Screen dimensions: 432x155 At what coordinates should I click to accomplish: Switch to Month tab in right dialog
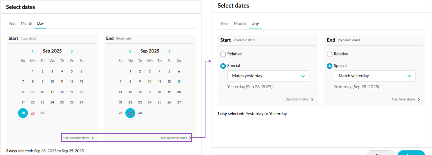[240, 23]
